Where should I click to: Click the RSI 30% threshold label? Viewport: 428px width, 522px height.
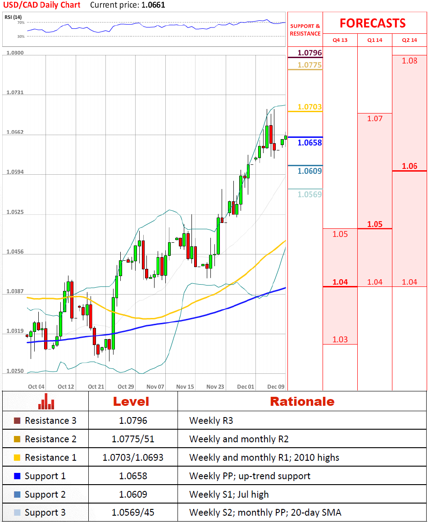[x=21, y=36]
